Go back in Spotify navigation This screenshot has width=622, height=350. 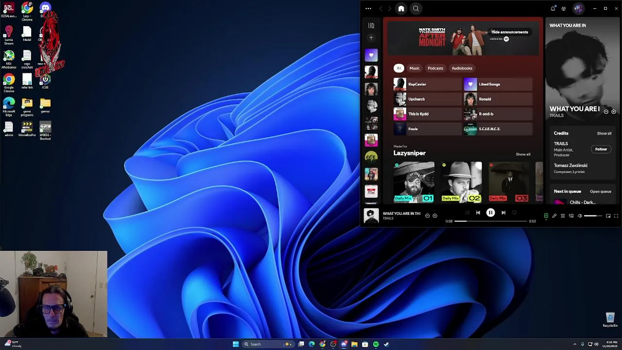coord(380,8)
